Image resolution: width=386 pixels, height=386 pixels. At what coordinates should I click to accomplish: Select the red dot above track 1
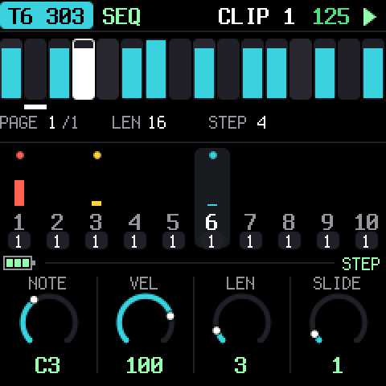(20, 155)
